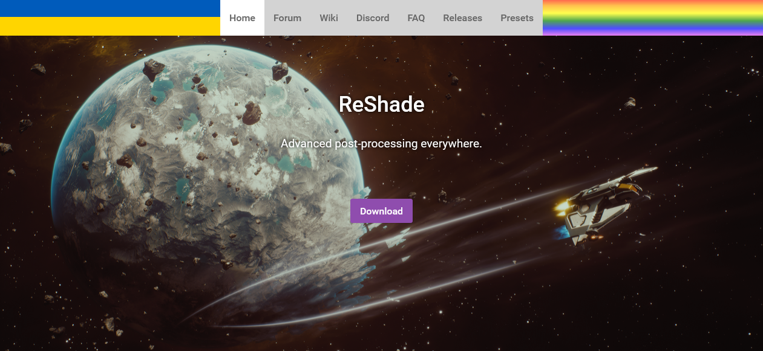Click the 'Advanced post-processing everywhere.' tagline

[x=381, y=144]
